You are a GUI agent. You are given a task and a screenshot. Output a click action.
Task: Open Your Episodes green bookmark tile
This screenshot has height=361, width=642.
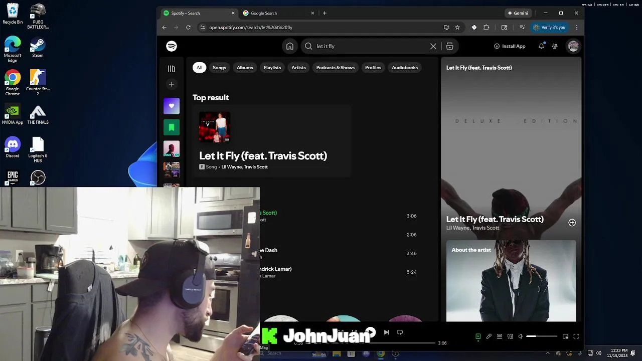[x=172, y=127]
